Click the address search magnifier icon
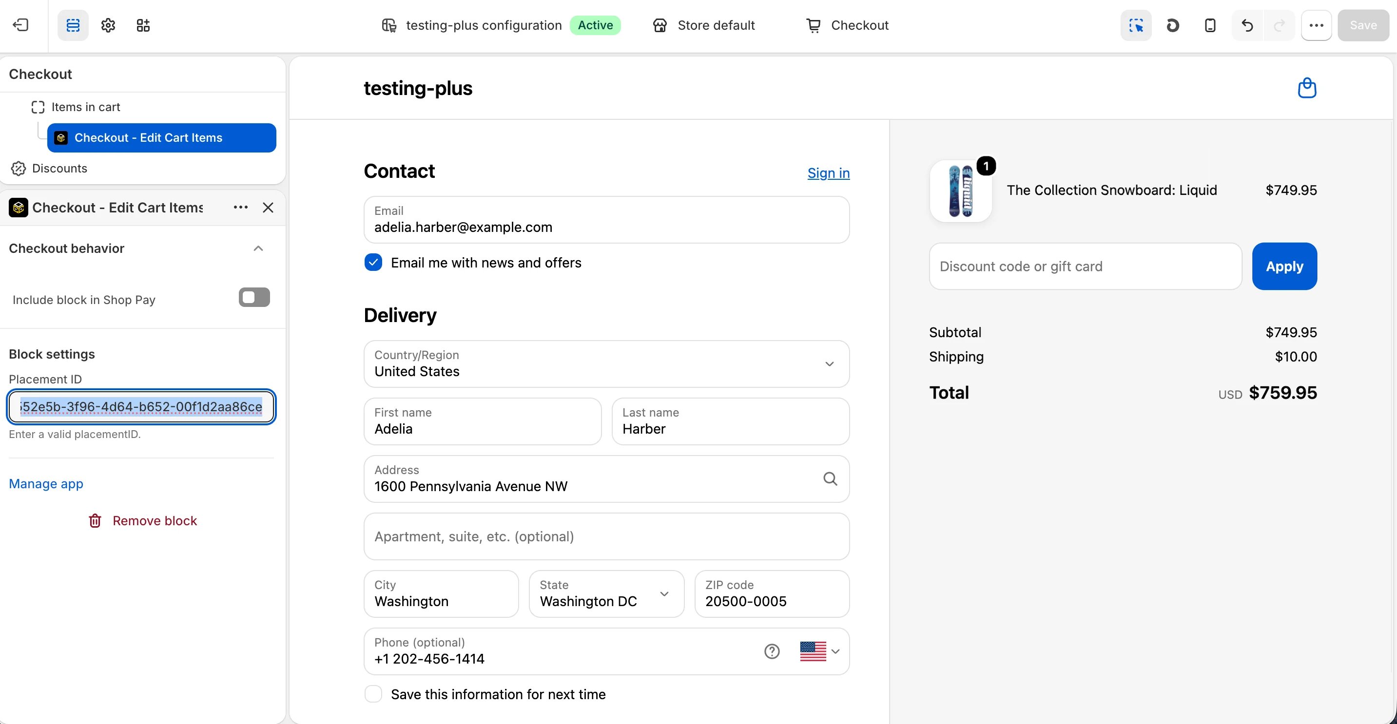Viewport: 1397px width, 724px height. pos(830,478)
